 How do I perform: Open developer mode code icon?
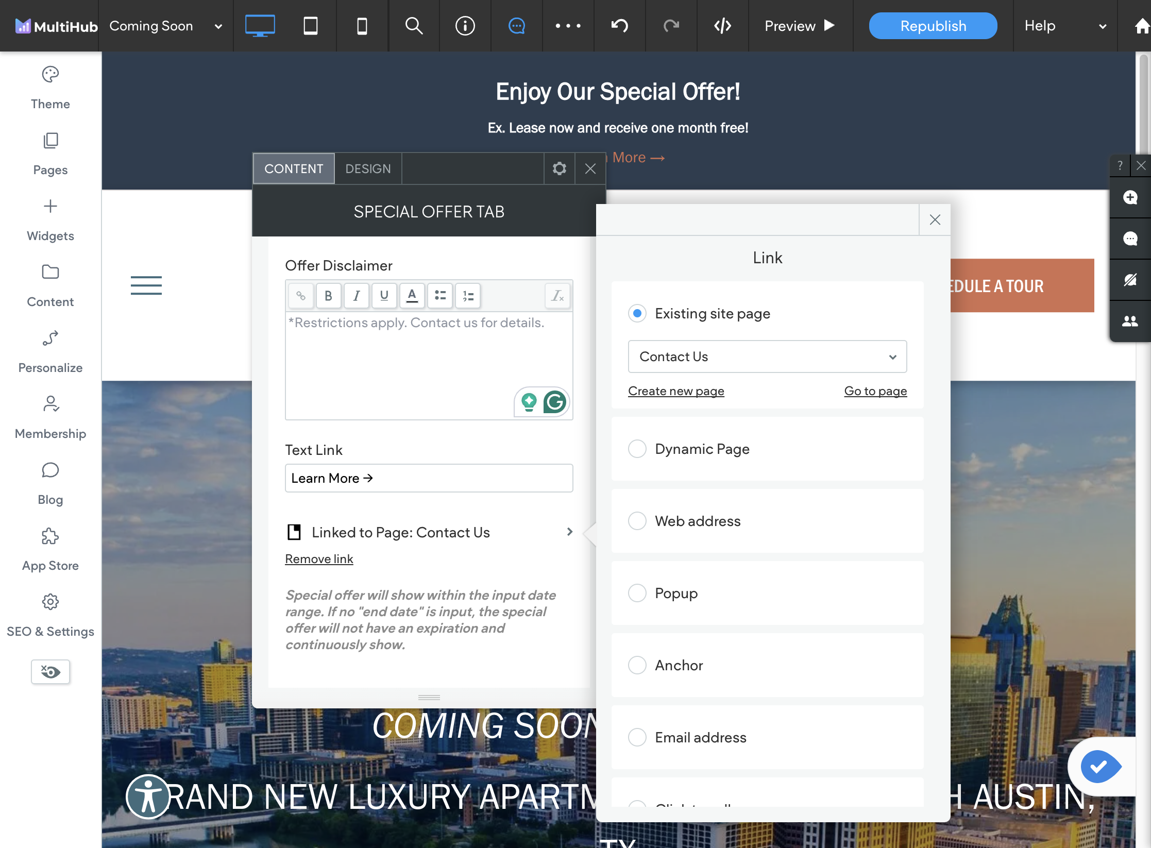pos(723,26)
